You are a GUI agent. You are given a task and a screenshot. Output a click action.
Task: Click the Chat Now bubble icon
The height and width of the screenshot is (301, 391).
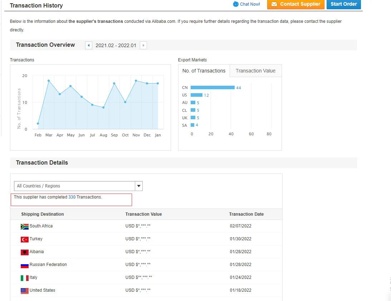click(x=235, y=4)
